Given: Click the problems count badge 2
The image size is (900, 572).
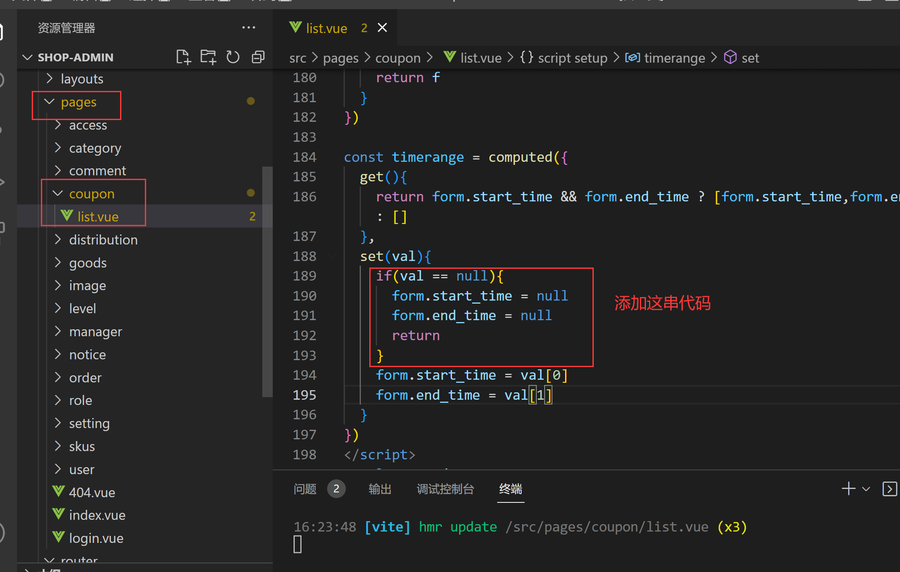Looking at the screenshot, I should coord(336,489).
